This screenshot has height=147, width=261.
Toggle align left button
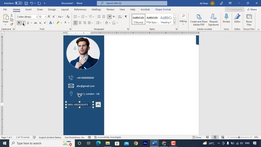pyautogui.click(x=75, y=23)
